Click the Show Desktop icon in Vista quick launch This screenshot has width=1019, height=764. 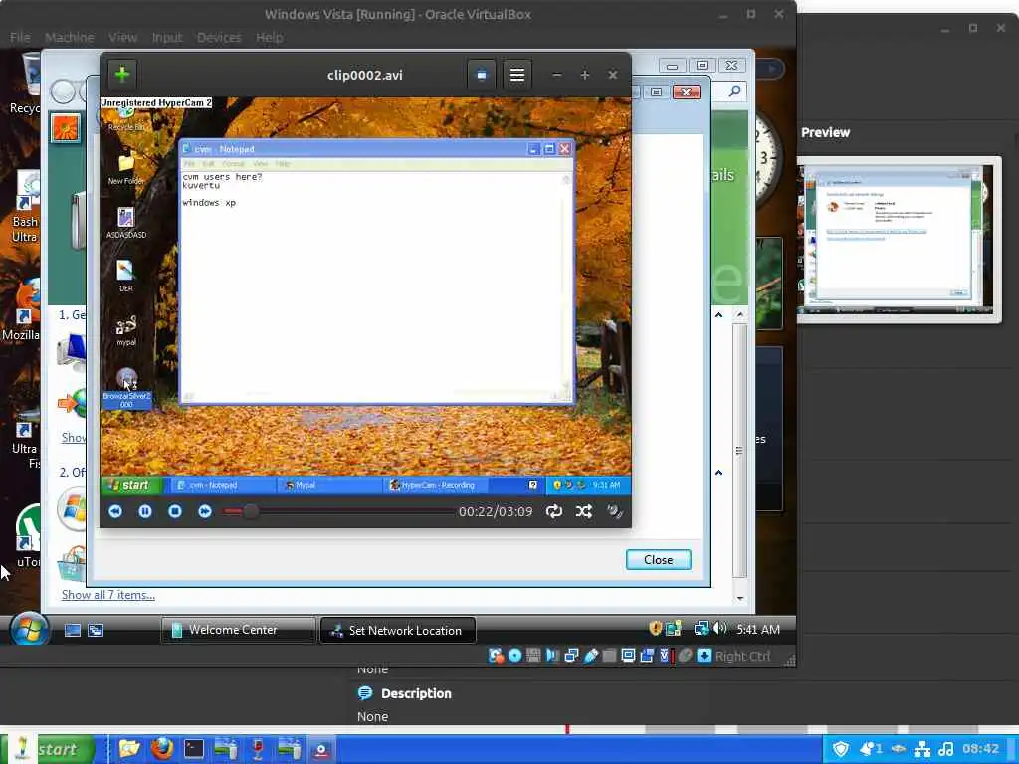tap(73, 630)
